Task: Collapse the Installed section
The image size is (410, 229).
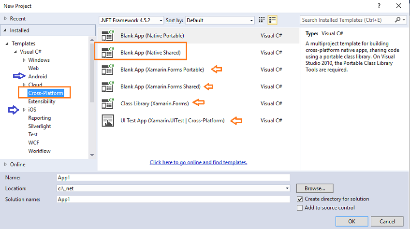Action: point(5,30)
